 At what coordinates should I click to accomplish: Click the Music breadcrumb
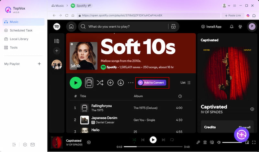pos(58,5)
